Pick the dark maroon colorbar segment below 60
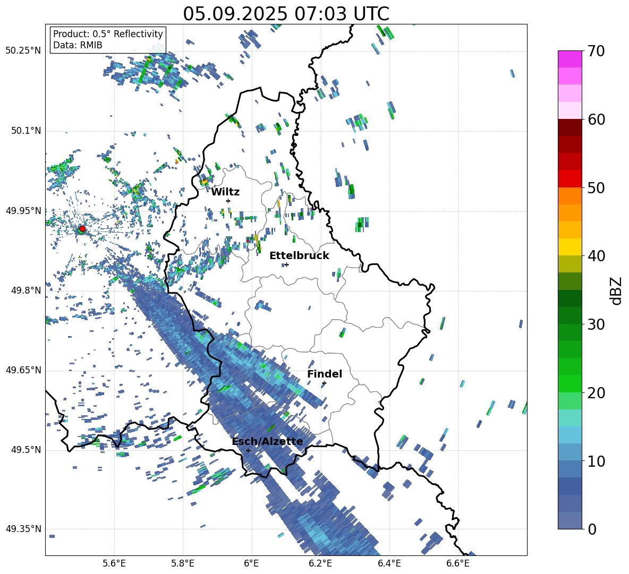Image resolution: width=629 pixels, height=574 pixels. click(x=569, y=127)
